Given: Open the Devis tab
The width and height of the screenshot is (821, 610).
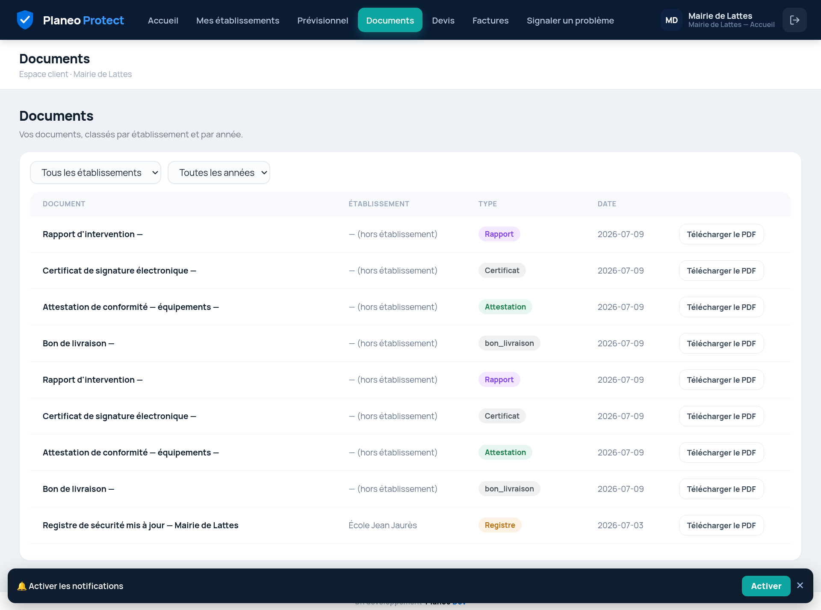Looking at the screenshot, I should pos(443,20).
